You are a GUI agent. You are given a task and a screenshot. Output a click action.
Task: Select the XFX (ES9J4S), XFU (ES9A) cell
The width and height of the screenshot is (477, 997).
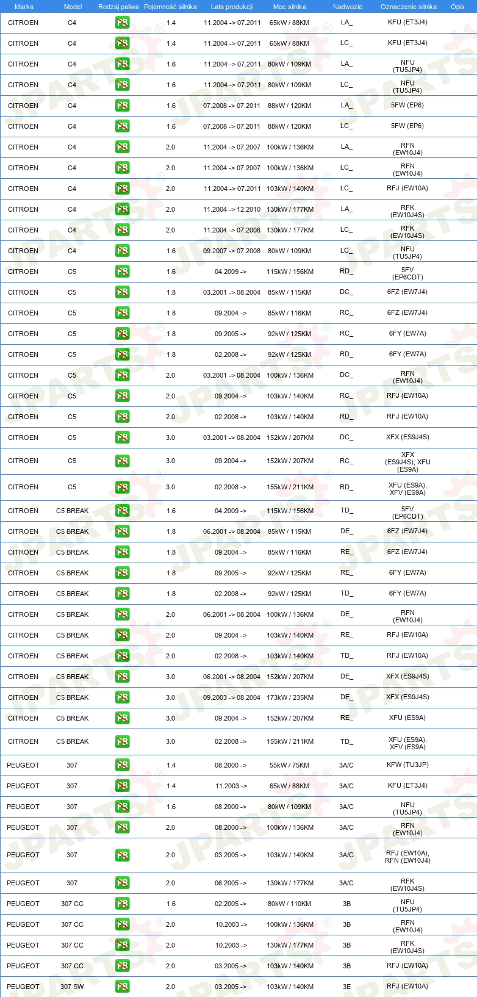407,462
